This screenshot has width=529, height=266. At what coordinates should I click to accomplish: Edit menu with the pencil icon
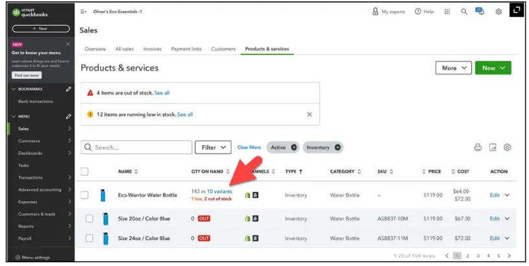(69, 116)
